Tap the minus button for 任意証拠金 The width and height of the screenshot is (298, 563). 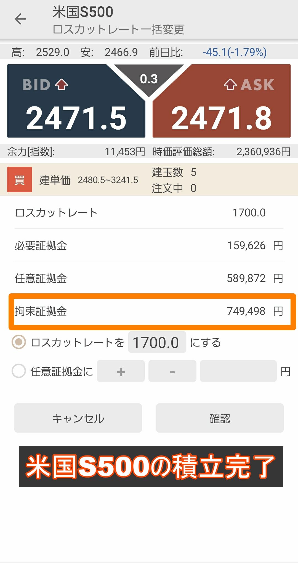172,371
